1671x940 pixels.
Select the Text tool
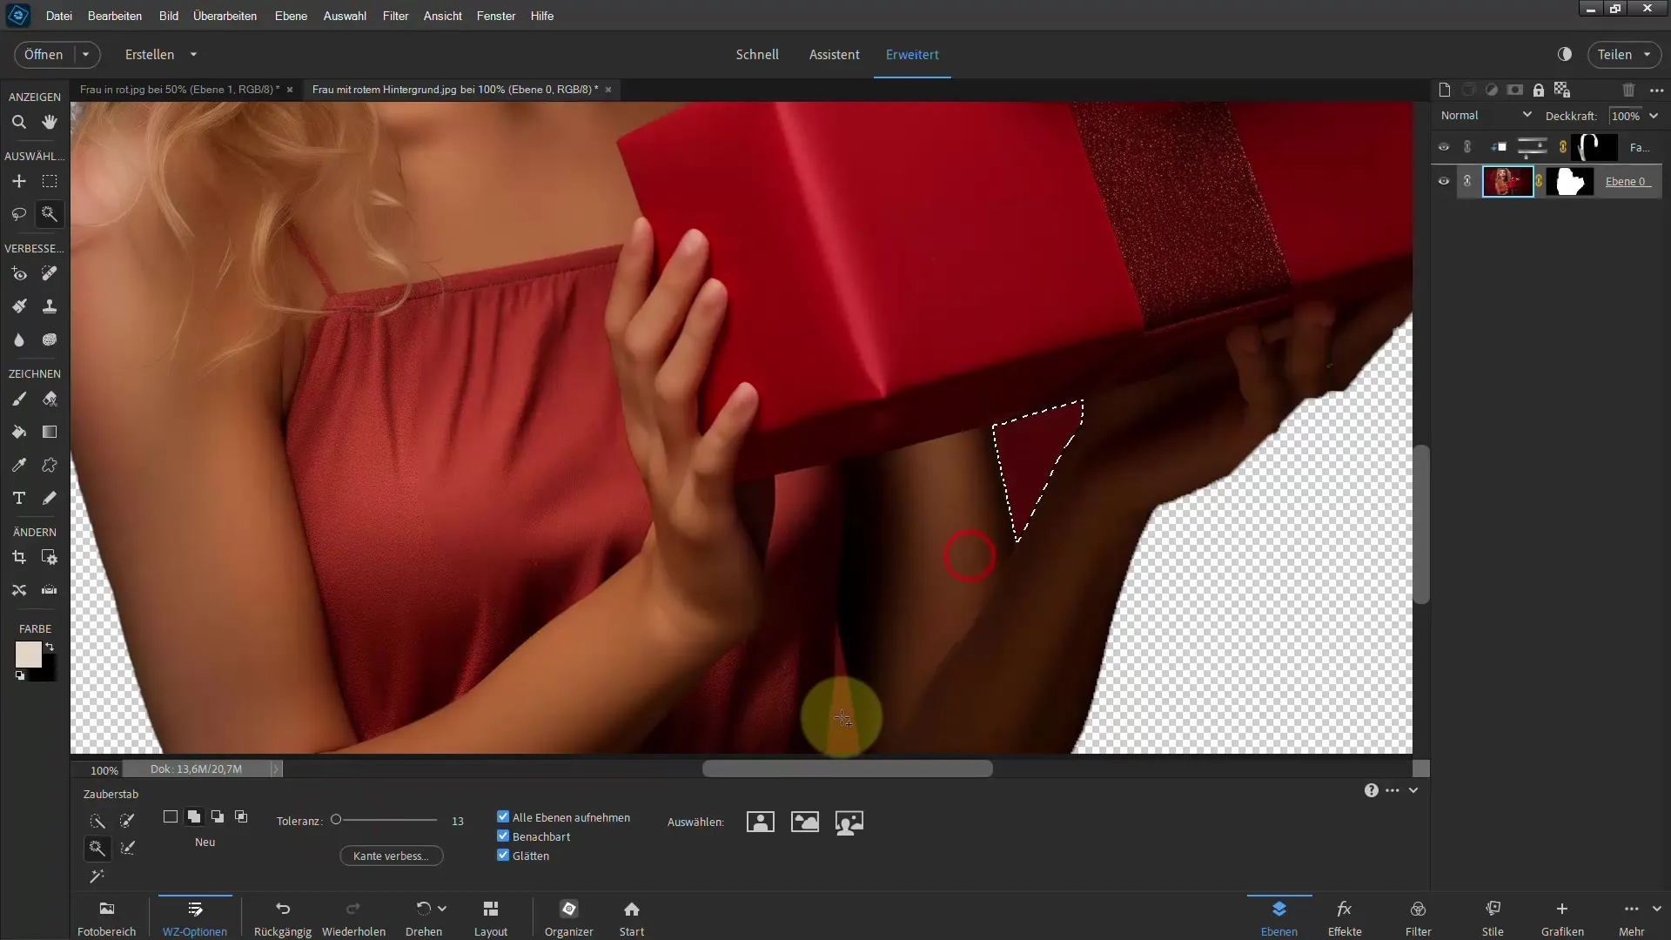click(18, 498)
